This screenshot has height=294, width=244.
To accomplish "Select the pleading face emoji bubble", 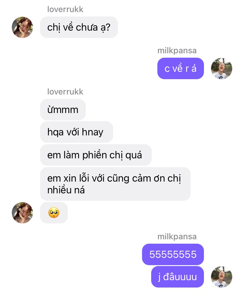I will (54, 212).
